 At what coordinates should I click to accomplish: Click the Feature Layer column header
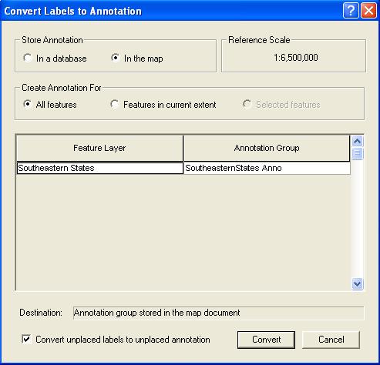click(99, 148)
